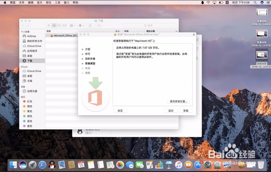This screenshot has width=271, height=172.
Task: Click 安装 button in installer
Action: (x=186, y=111)
